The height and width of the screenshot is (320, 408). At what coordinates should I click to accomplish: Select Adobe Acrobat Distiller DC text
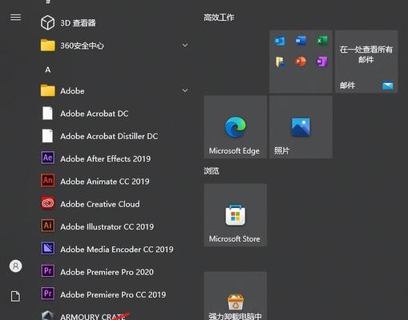click(109, 136)
